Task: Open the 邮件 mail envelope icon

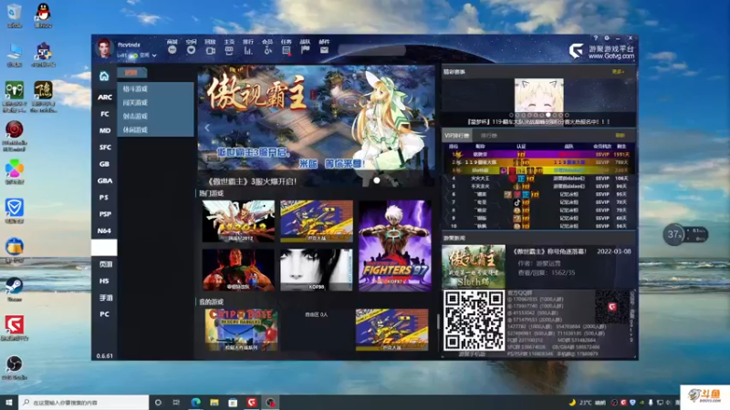Action: (x=325, y=50)
